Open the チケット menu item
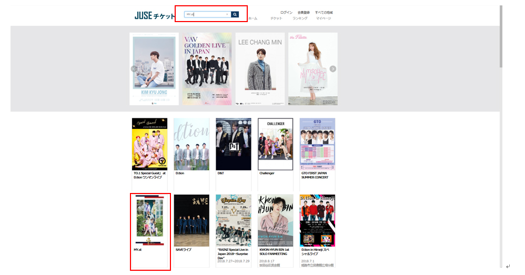The image size is (525, 275). (x=276, y=18)
